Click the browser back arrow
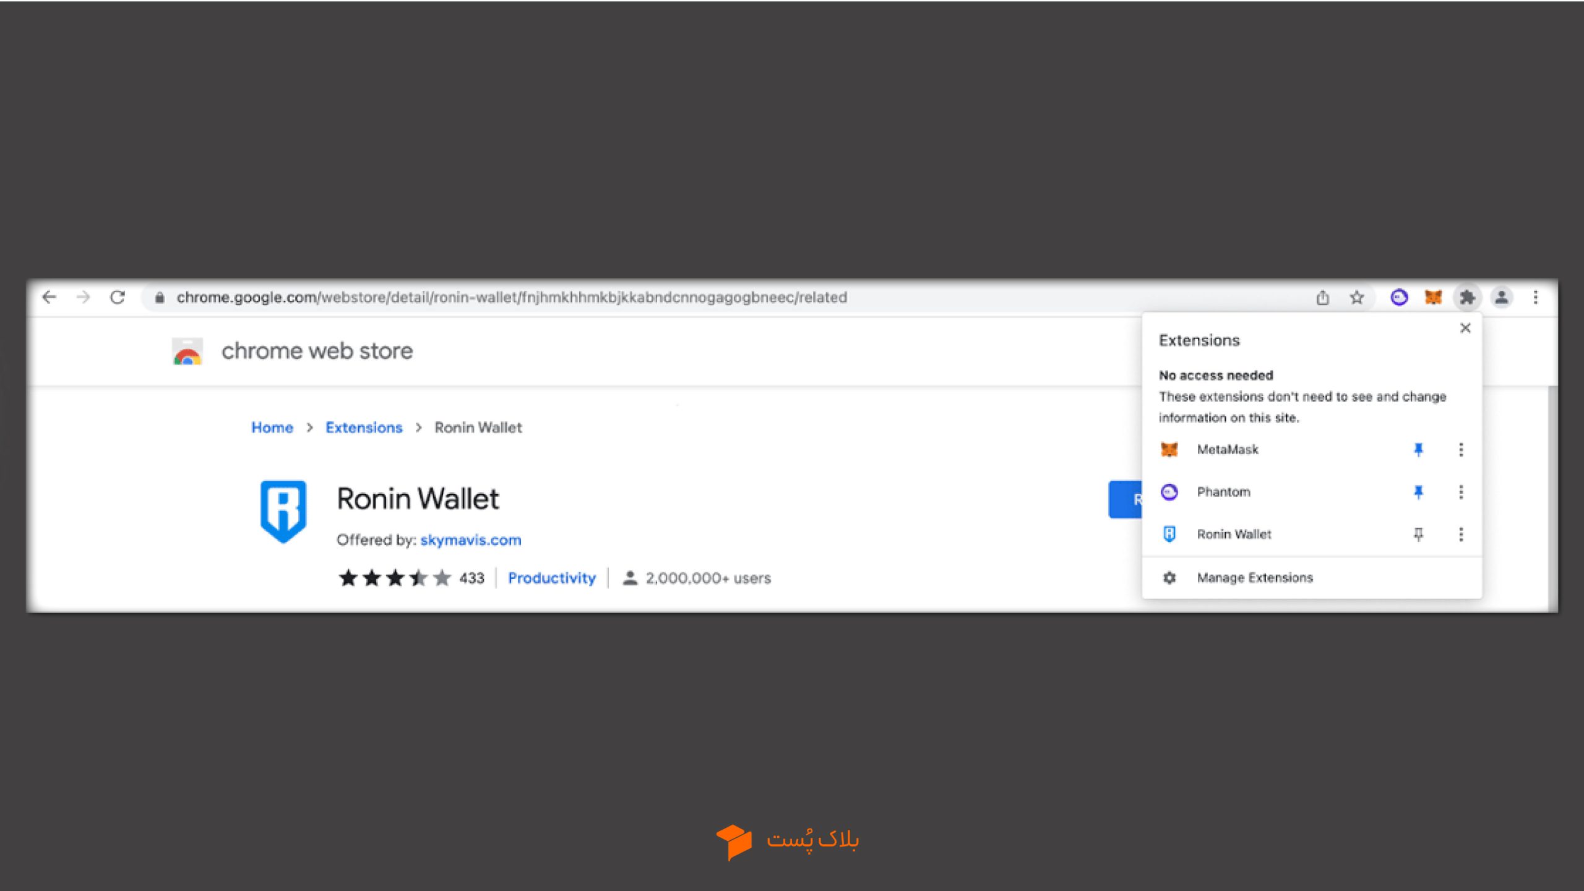Screen dimensions: 1584x891 coord(49,298)
